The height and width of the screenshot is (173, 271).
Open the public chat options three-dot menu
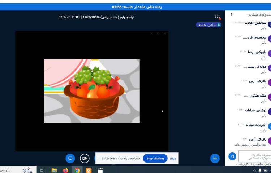(232, 15)
